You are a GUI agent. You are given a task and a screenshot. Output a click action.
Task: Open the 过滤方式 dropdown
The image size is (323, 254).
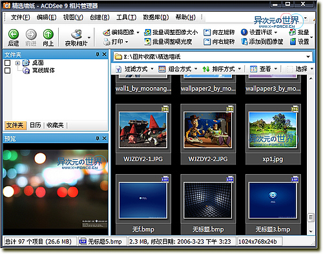tap(135, 69)
